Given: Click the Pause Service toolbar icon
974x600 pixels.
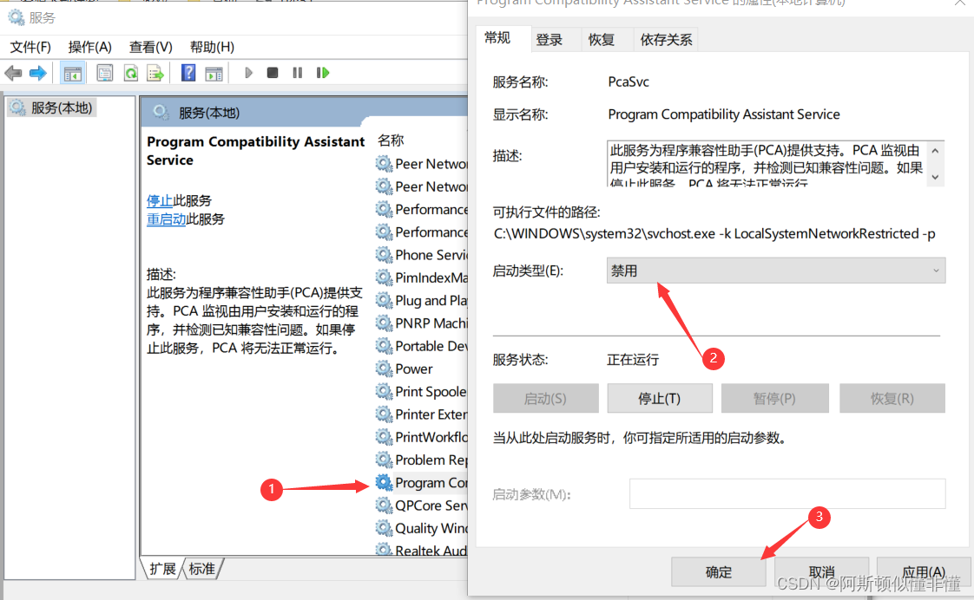Looking at the screenshot, I should pos(298,73).
